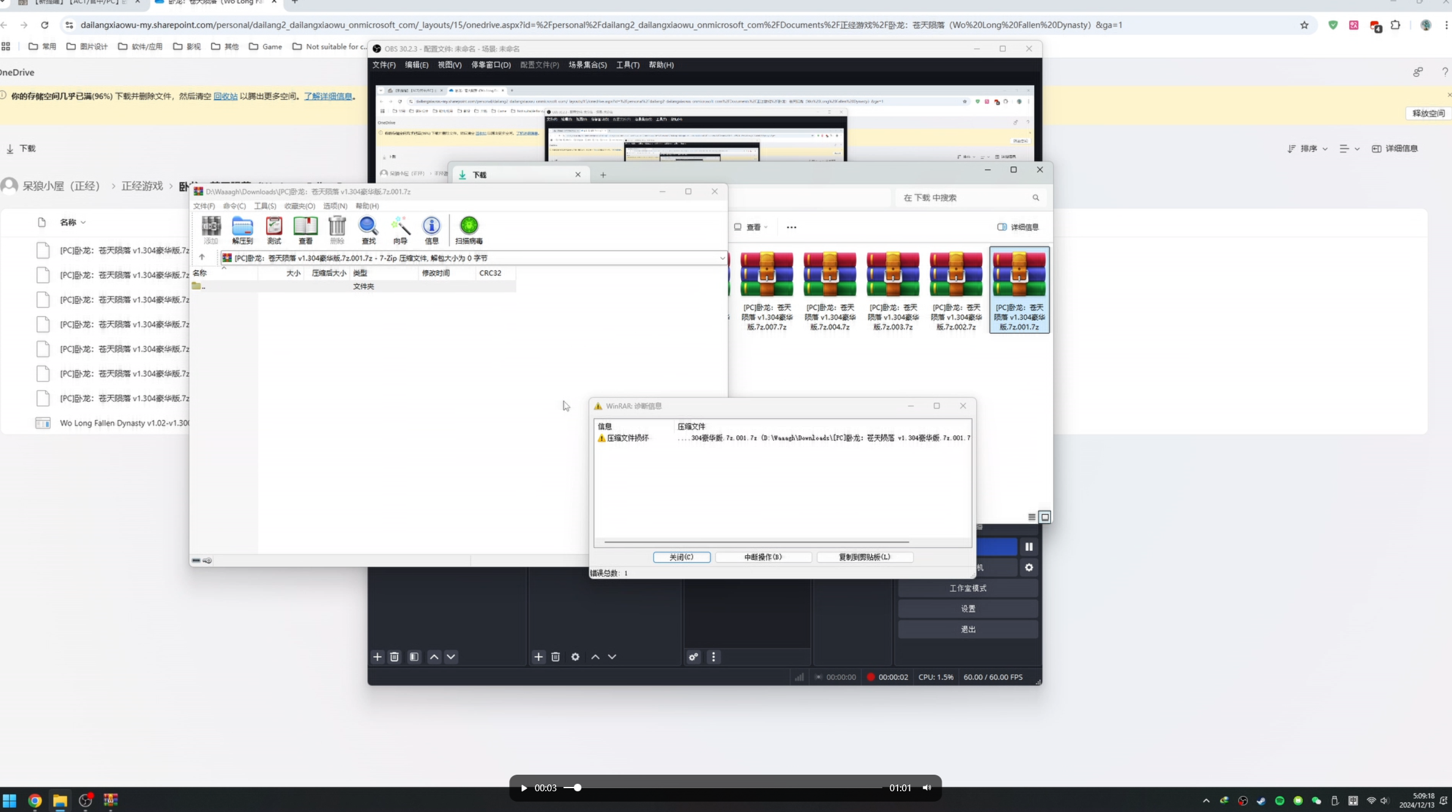1452x812 pixels.
Task: Click the WinRAR Test (测试) toolbar icon
Action: 274,230
